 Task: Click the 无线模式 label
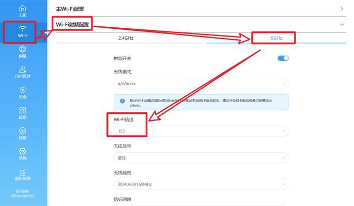[x=122, y=72]
